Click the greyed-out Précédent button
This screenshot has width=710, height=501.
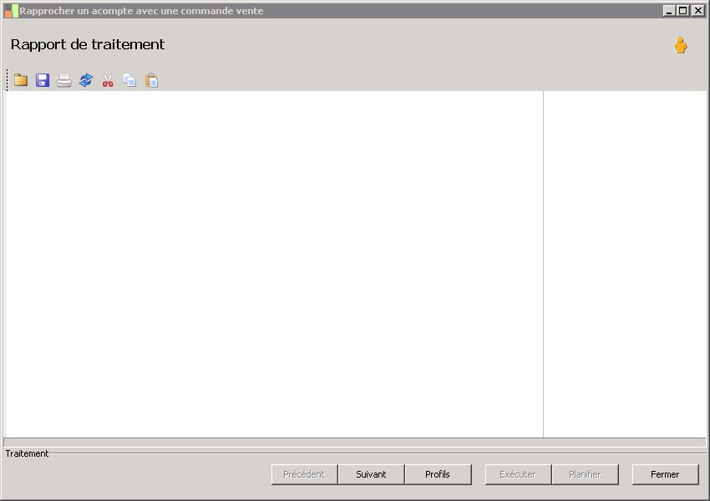coord(304,474)
